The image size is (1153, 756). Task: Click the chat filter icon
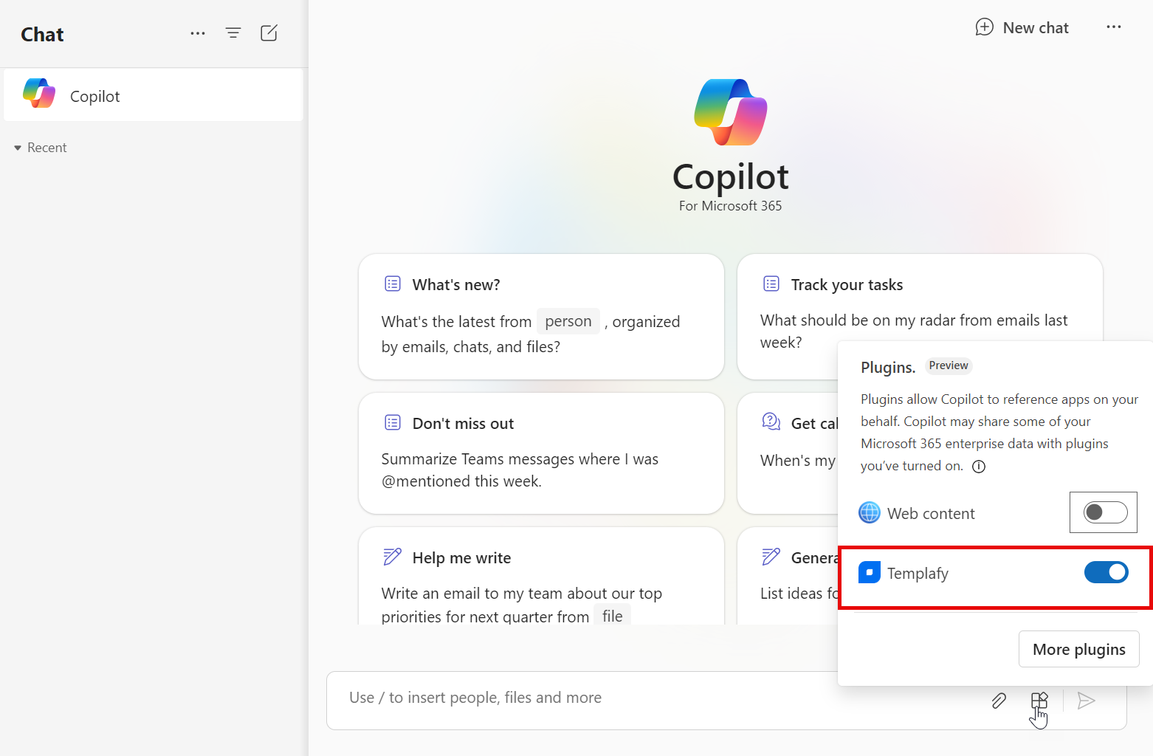point(233,32)
